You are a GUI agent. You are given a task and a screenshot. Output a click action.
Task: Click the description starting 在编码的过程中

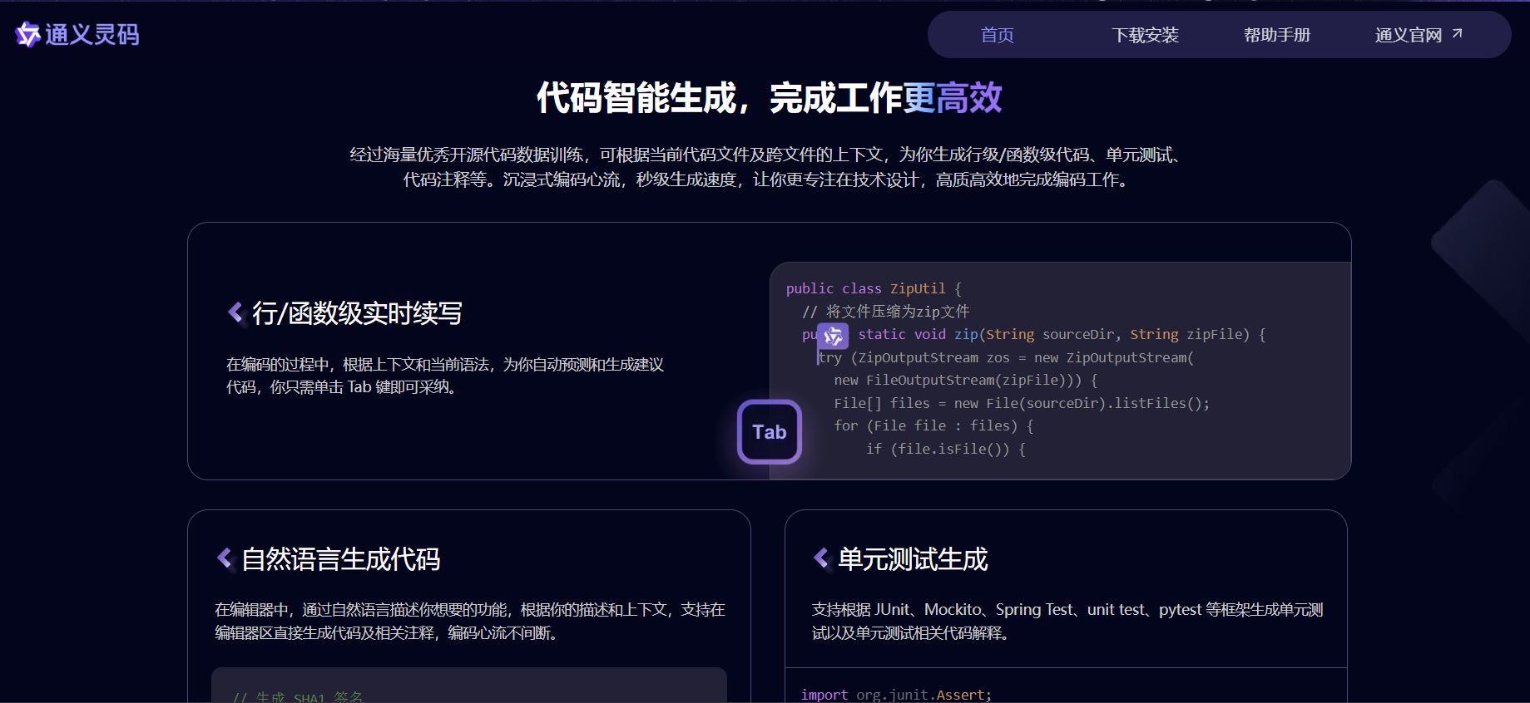click(445, 376)
